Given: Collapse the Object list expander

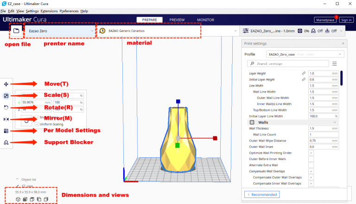Looking at the screenshot, I should click(x=17, y=179).
